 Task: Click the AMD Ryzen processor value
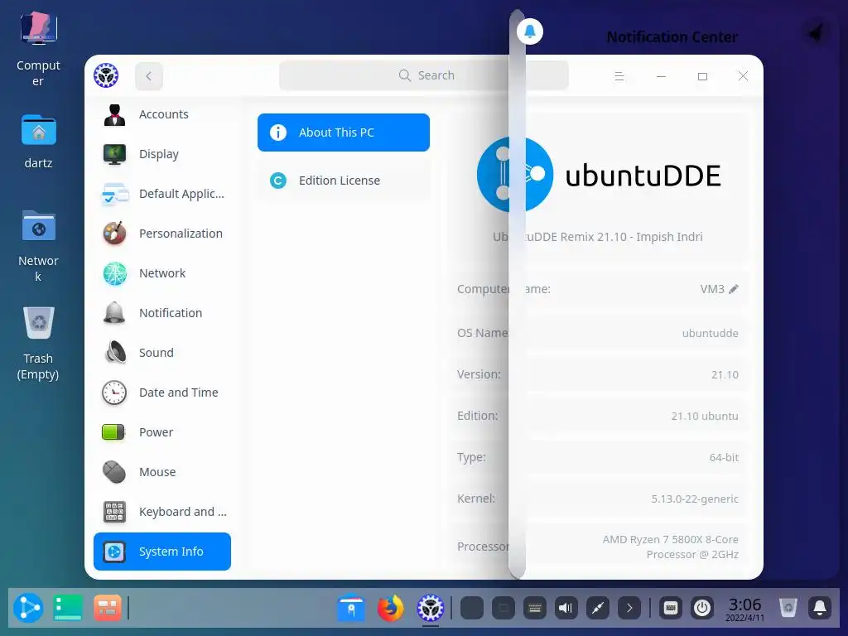[671, 547]
